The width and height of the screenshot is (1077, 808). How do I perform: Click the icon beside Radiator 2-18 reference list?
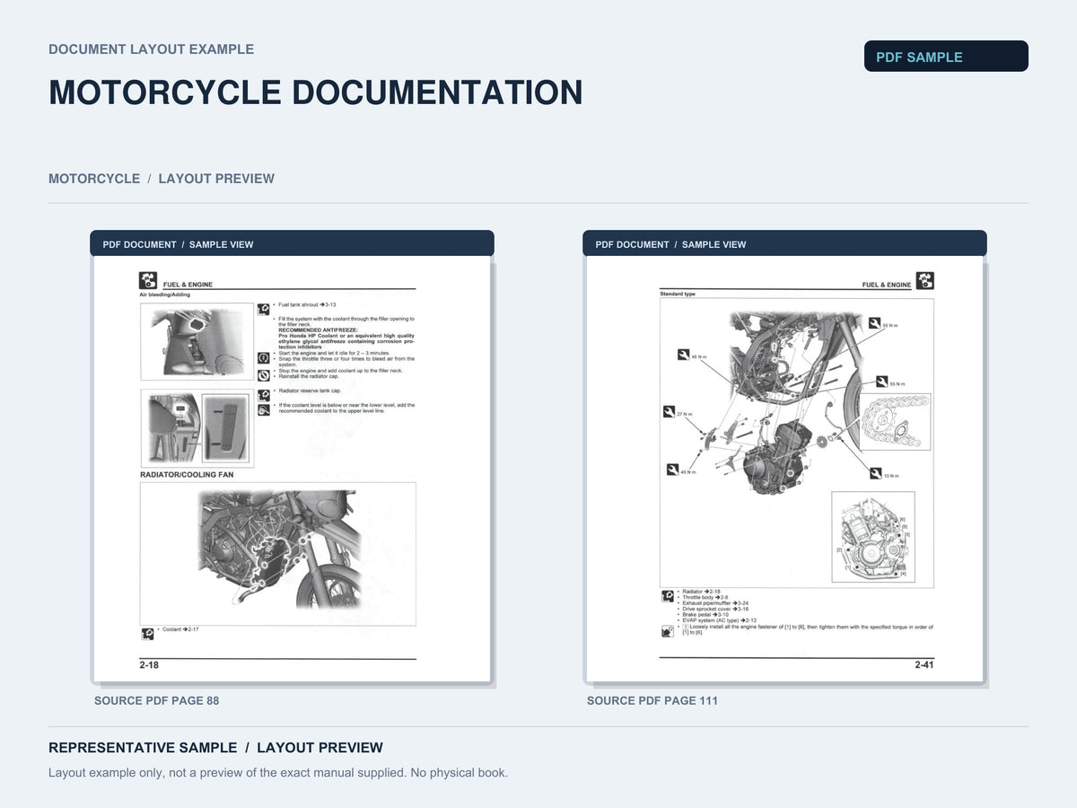pos(668,595)
